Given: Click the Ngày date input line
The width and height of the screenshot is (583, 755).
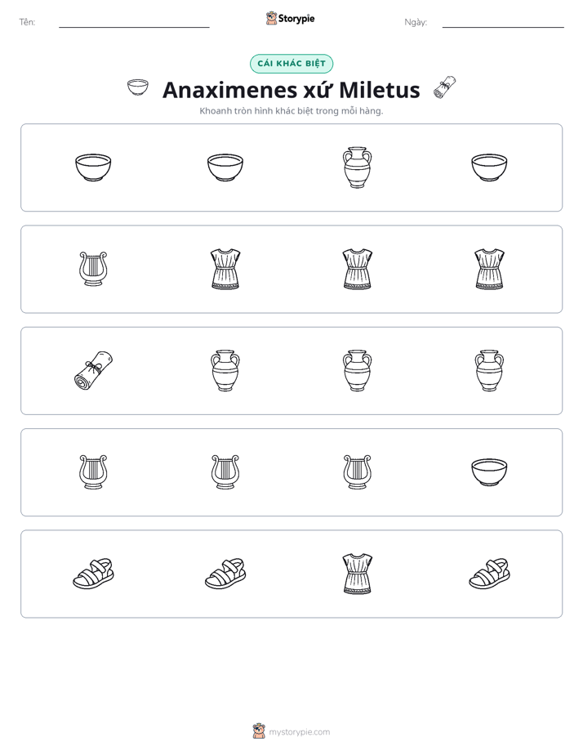Looking at the screenshot, I should tap(503, 22).
